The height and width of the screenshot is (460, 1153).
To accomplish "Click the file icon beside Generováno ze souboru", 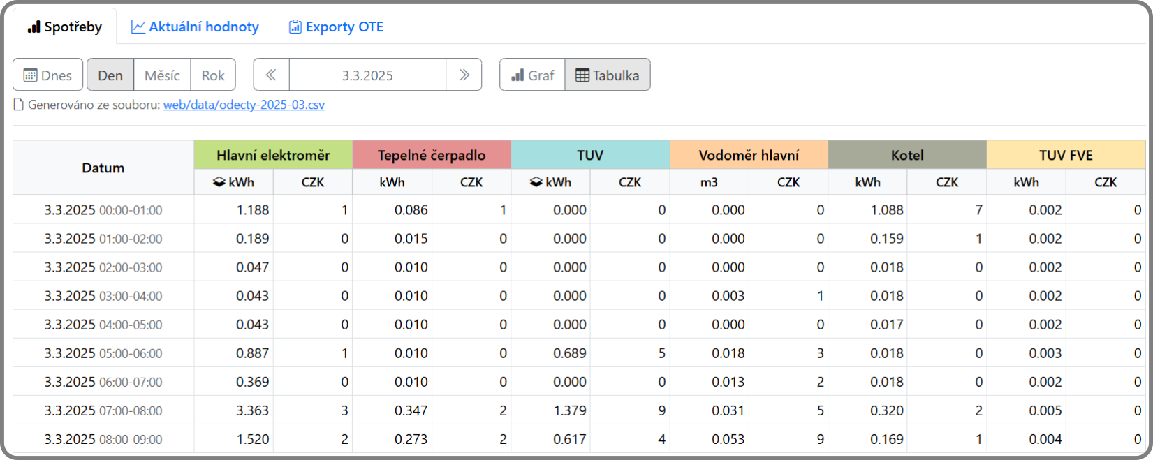I will pos(19,105).
